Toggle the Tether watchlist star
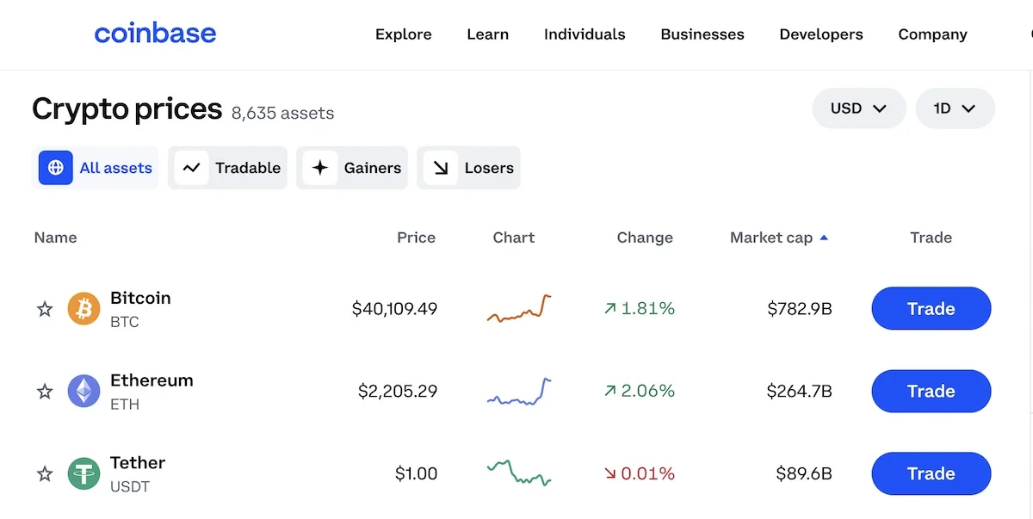 pos(45,473)
